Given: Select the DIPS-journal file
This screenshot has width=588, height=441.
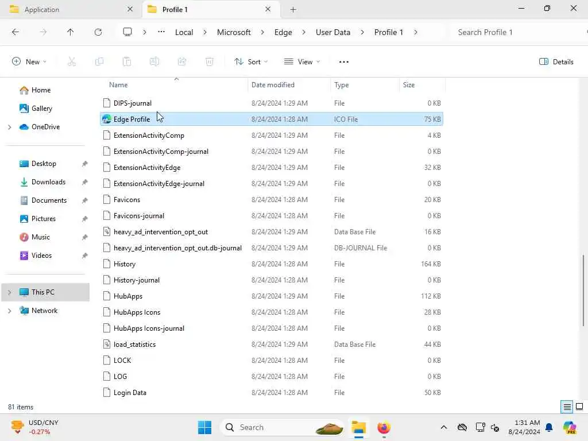Looking at the screenshot, I should click(x=272, y=103).
